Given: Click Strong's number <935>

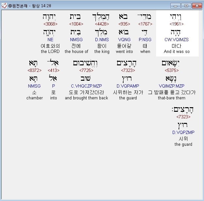Looking at the screenshot, I should (x=124, y=24).
